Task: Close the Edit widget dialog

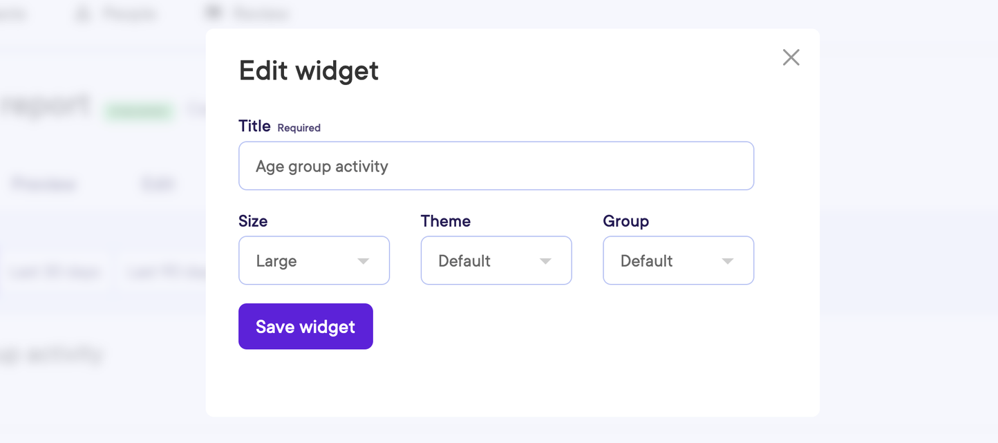Action: pyautogui.click(x=791, y=57)
